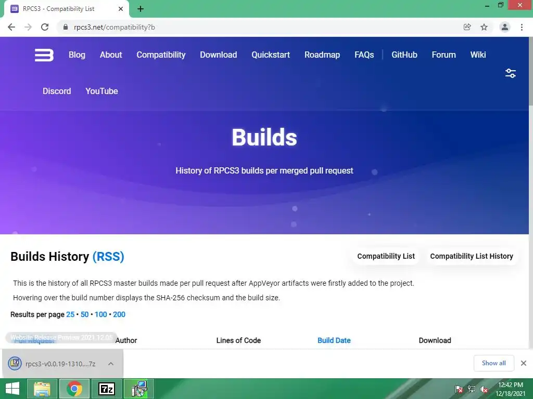Open File Explorer from the taskbar
Viewport: 533px width, 399px height.
tap(42, 389)
